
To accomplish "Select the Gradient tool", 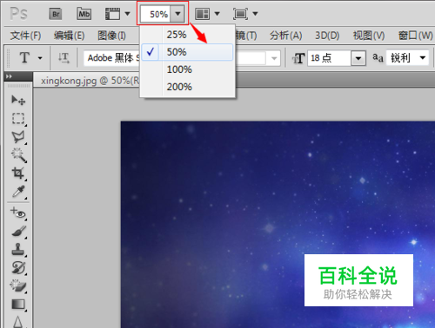I will 18,305.
